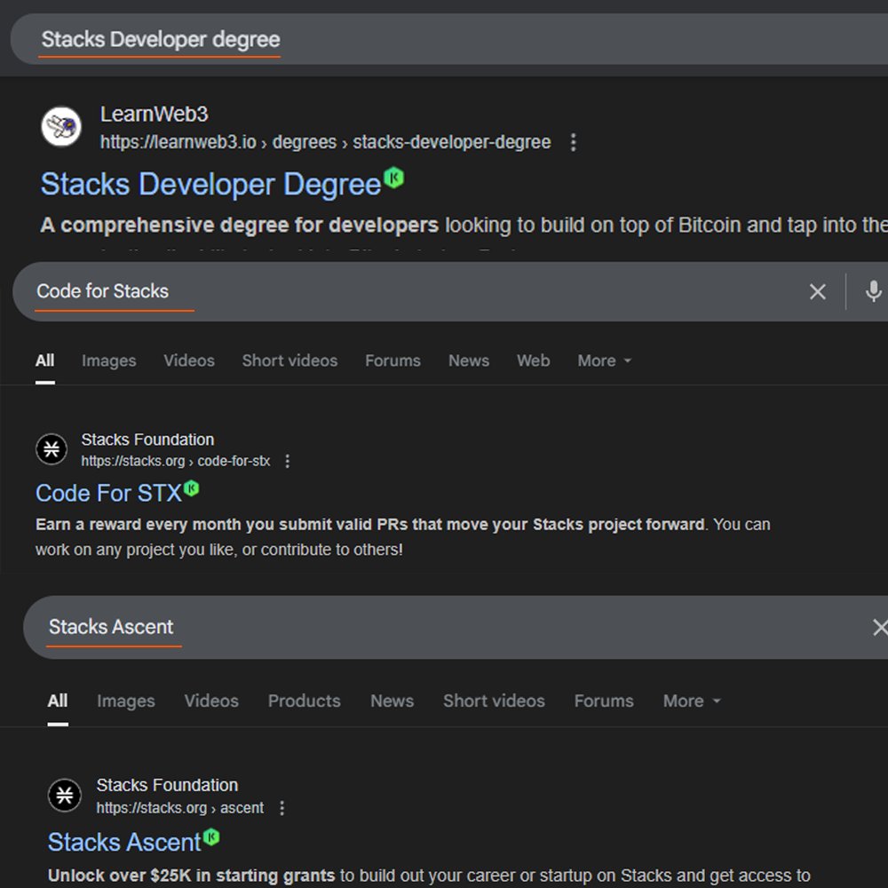Expand More dropdown under Stacks Ascent
Screen dimensions: 888x888
[x=692, y=702]
